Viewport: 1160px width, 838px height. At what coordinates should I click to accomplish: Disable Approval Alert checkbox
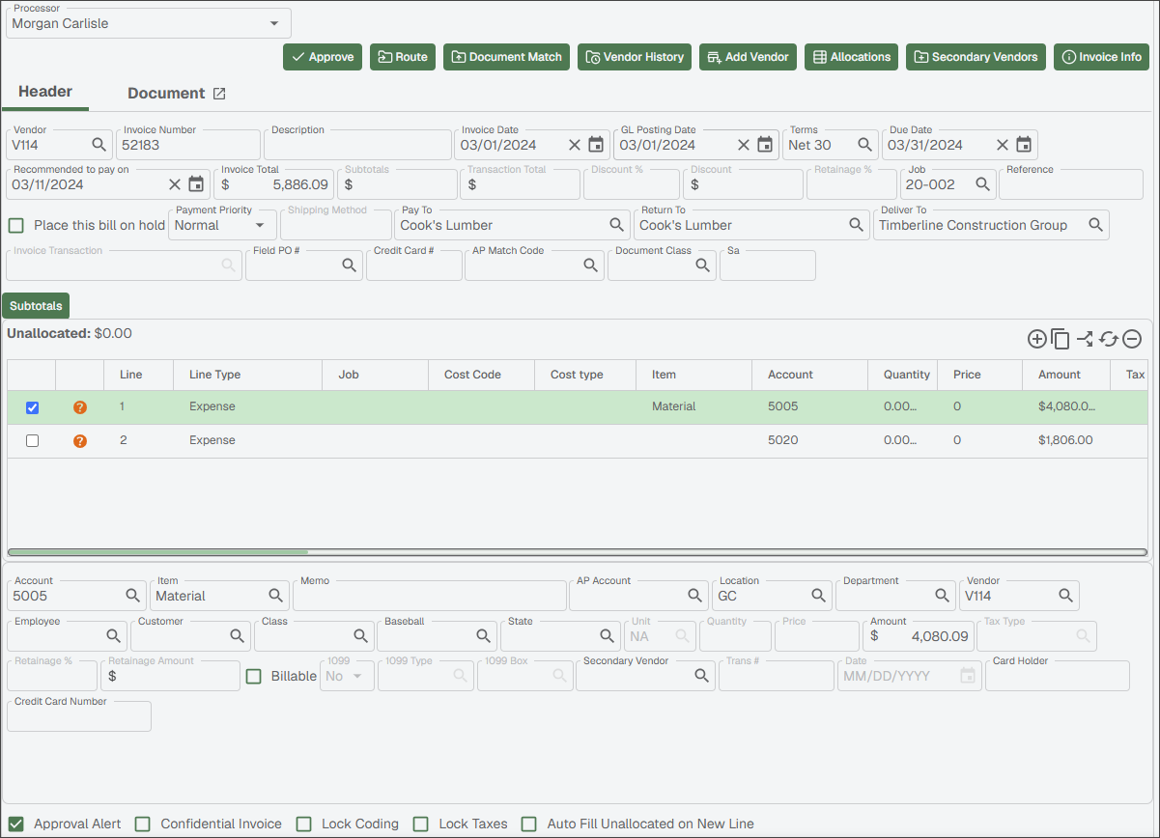click(x=15, y=824)
